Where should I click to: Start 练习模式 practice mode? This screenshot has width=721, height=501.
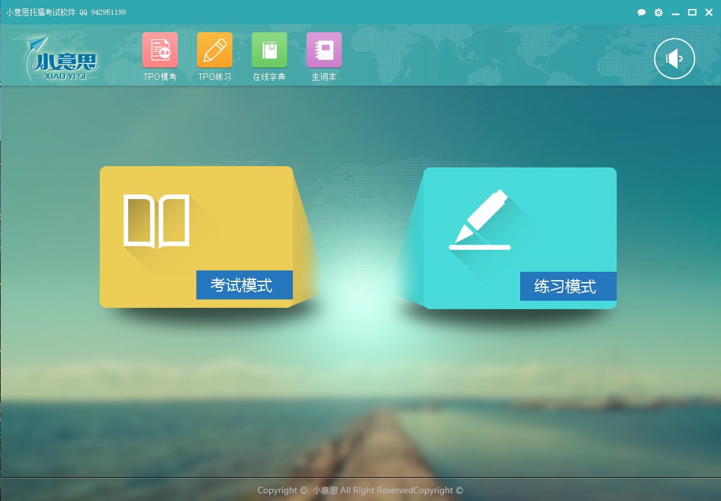[x=568, y=286]
